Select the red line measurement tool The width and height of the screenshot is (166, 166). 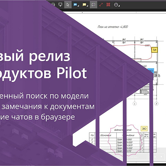101,5
